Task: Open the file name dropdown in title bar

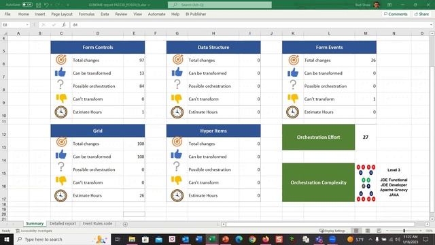Action: (x=149, y=5)
